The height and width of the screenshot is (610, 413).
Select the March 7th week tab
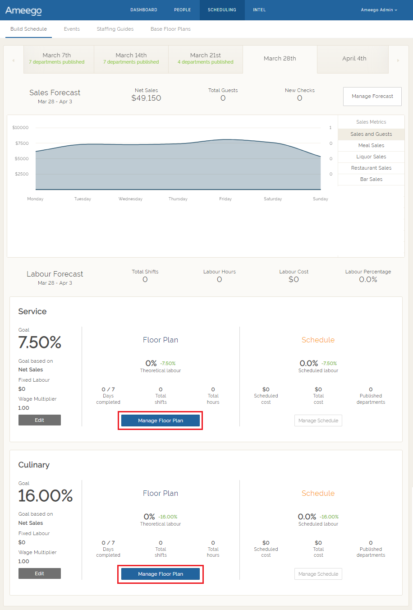[x=57, y=59]
